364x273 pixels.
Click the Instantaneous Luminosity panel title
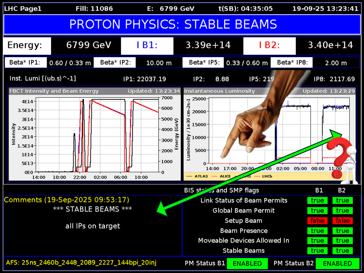click(x=219, y=91)
